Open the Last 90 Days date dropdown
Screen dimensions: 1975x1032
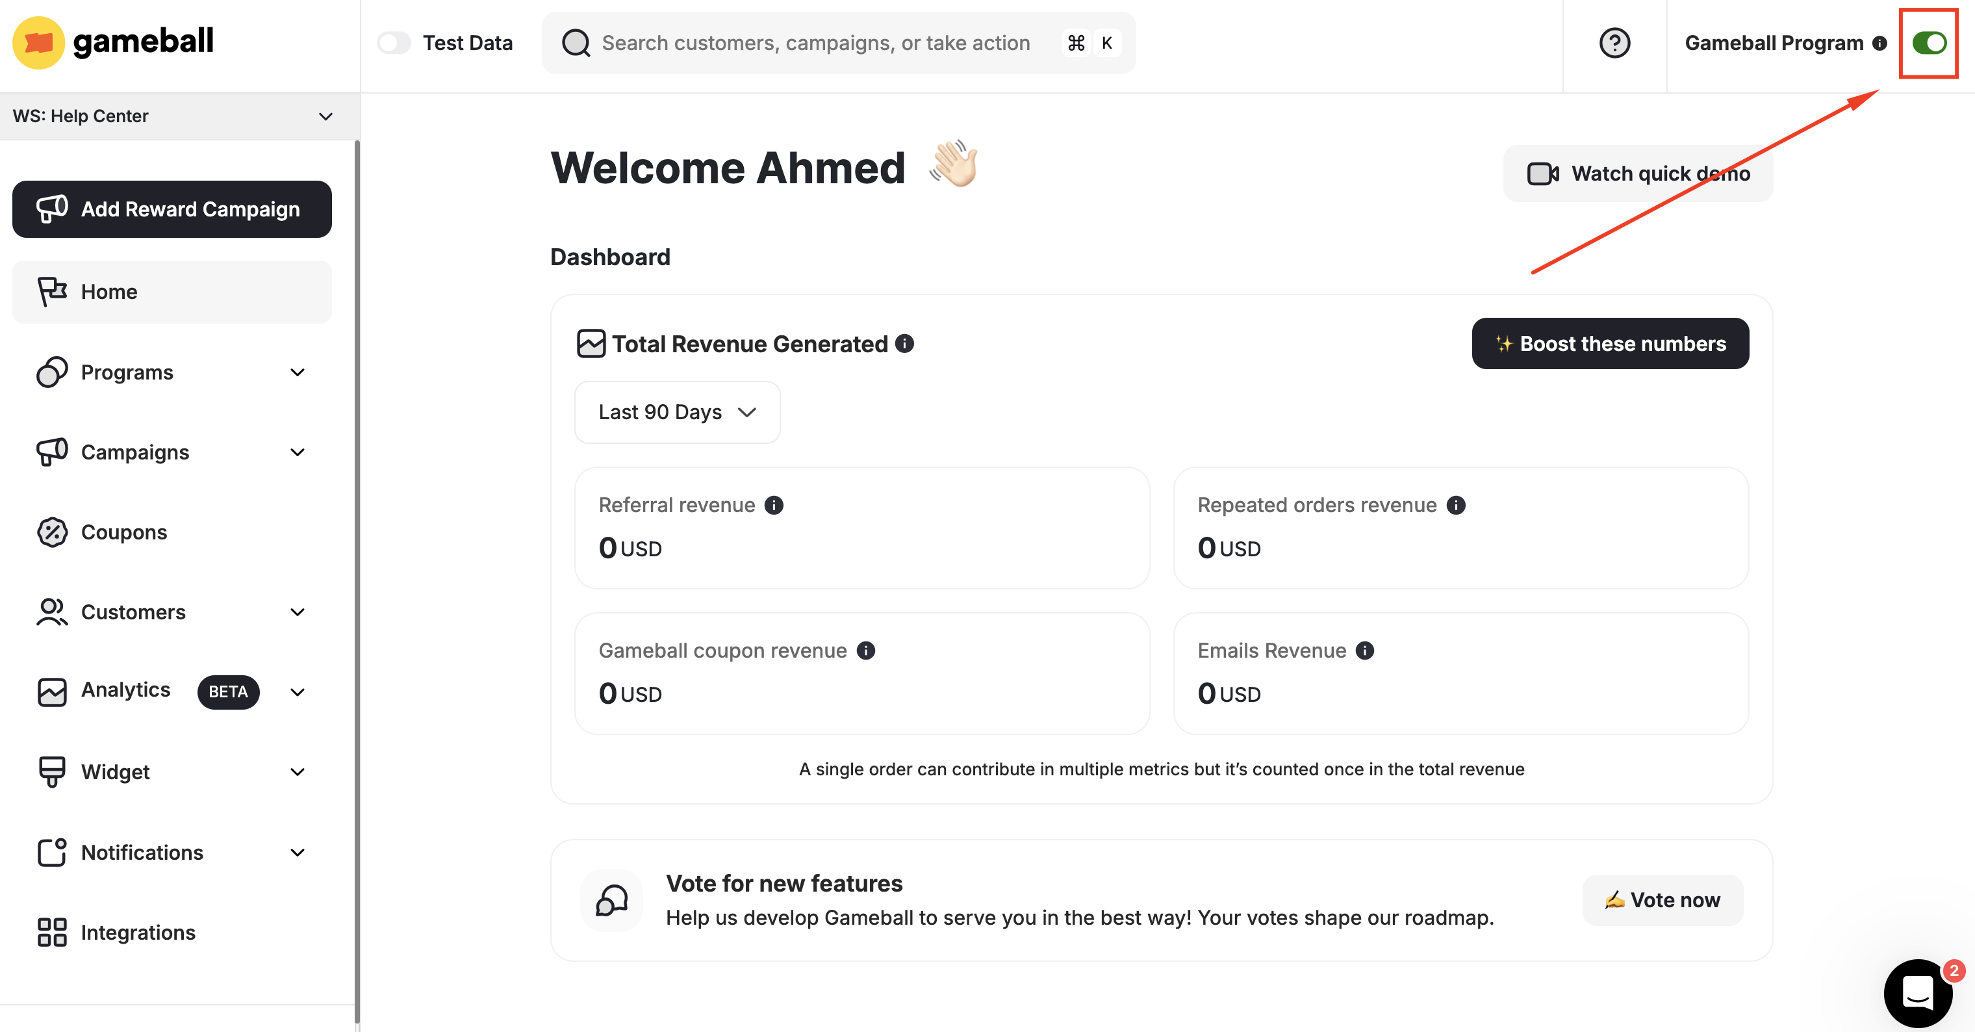(677, 413)
